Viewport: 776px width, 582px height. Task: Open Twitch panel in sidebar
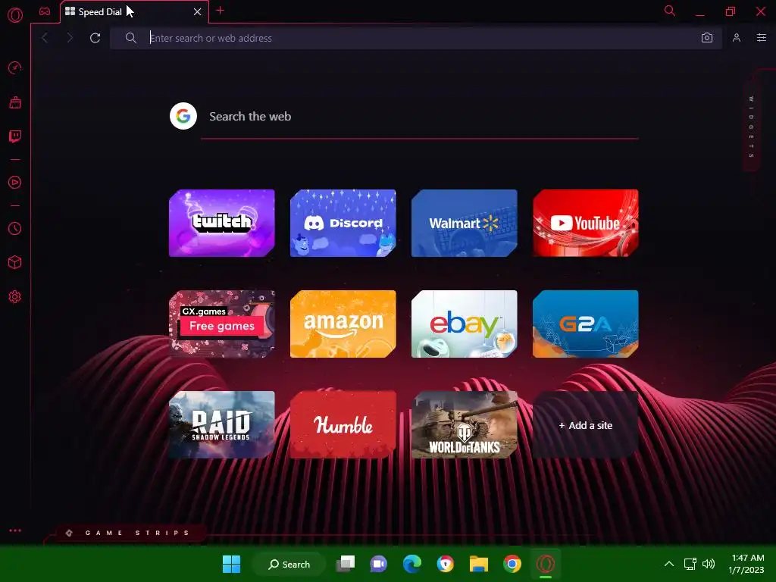click(15, 136)
